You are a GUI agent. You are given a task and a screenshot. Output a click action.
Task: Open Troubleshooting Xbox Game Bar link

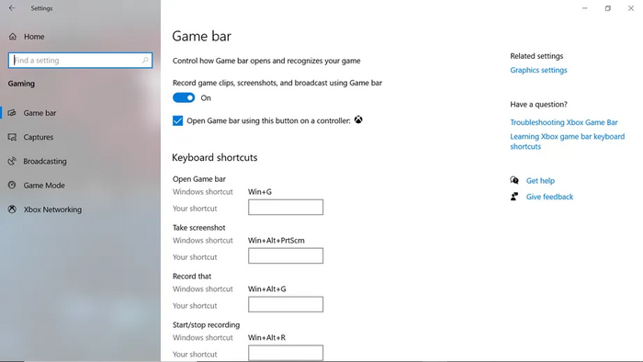pyautogui.click(x=564, y=122)
